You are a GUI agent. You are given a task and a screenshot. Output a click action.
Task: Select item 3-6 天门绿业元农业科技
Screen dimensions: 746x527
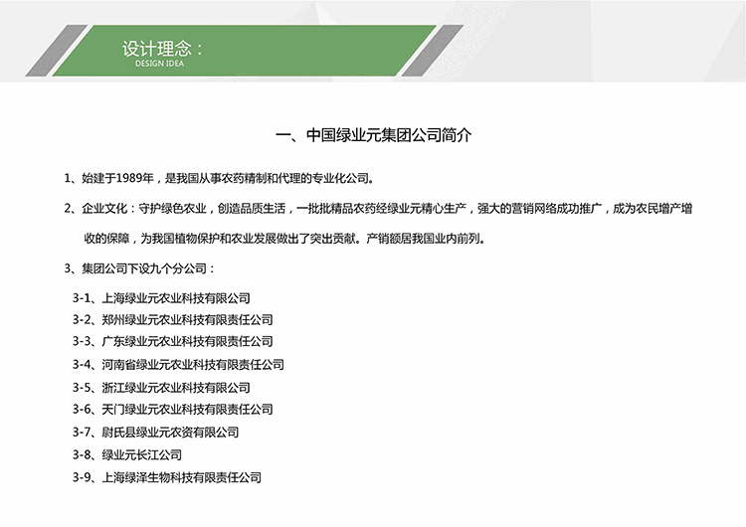[172, 410]
